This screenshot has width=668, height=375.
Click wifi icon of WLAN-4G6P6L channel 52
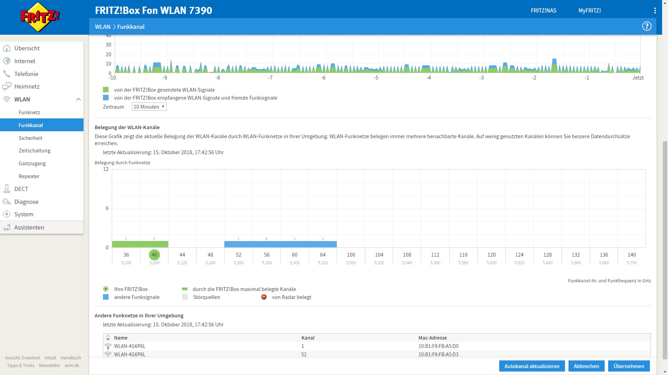108,354
